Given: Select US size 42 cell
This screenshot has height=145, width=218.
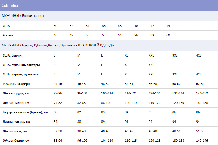Looking at the screenshot, I should tap(152, 26).
